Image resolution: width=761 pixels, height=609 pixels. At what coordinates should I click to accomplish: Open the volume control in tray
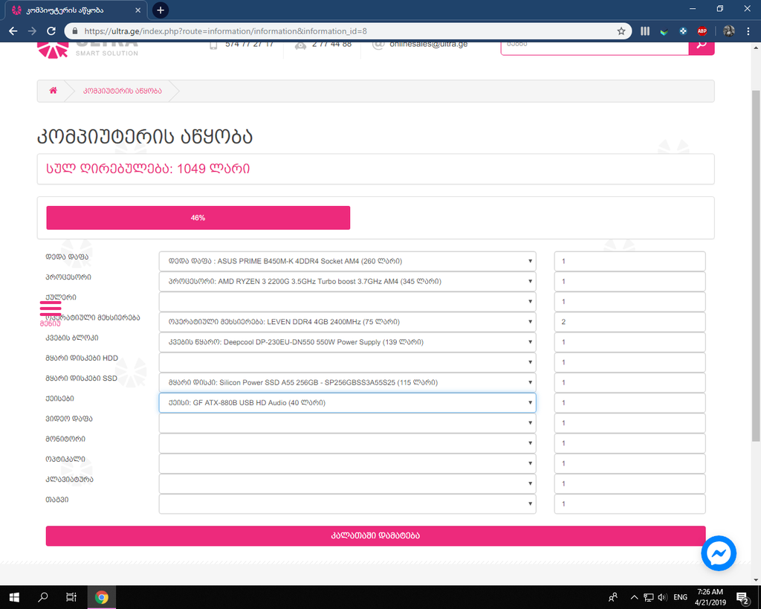(x=662, y=597)
